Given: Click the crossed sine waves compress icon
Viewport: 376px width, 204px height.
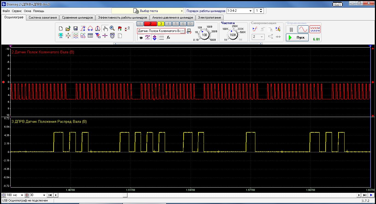Looking at the screenshot, I should coord(68,36).
